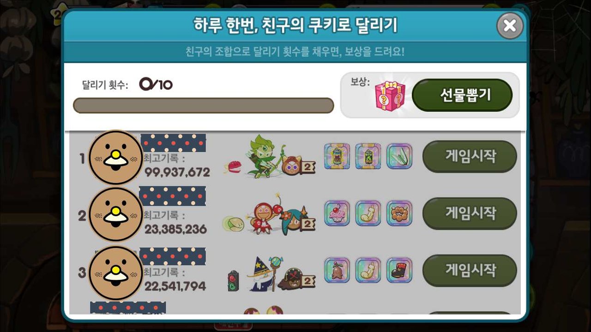The width and height of the screenshot is (591, 332).
Task: Tap the brown cookie treasure in row 2
Action: pyautogui.click(x=399, y=213)
